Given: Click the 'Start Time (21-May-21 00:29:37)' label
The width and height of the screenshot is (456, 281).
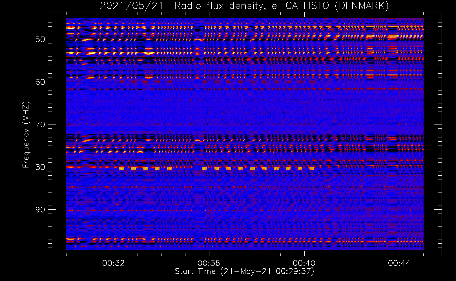Looking at the screenshot, I should [x=244, y=271].
